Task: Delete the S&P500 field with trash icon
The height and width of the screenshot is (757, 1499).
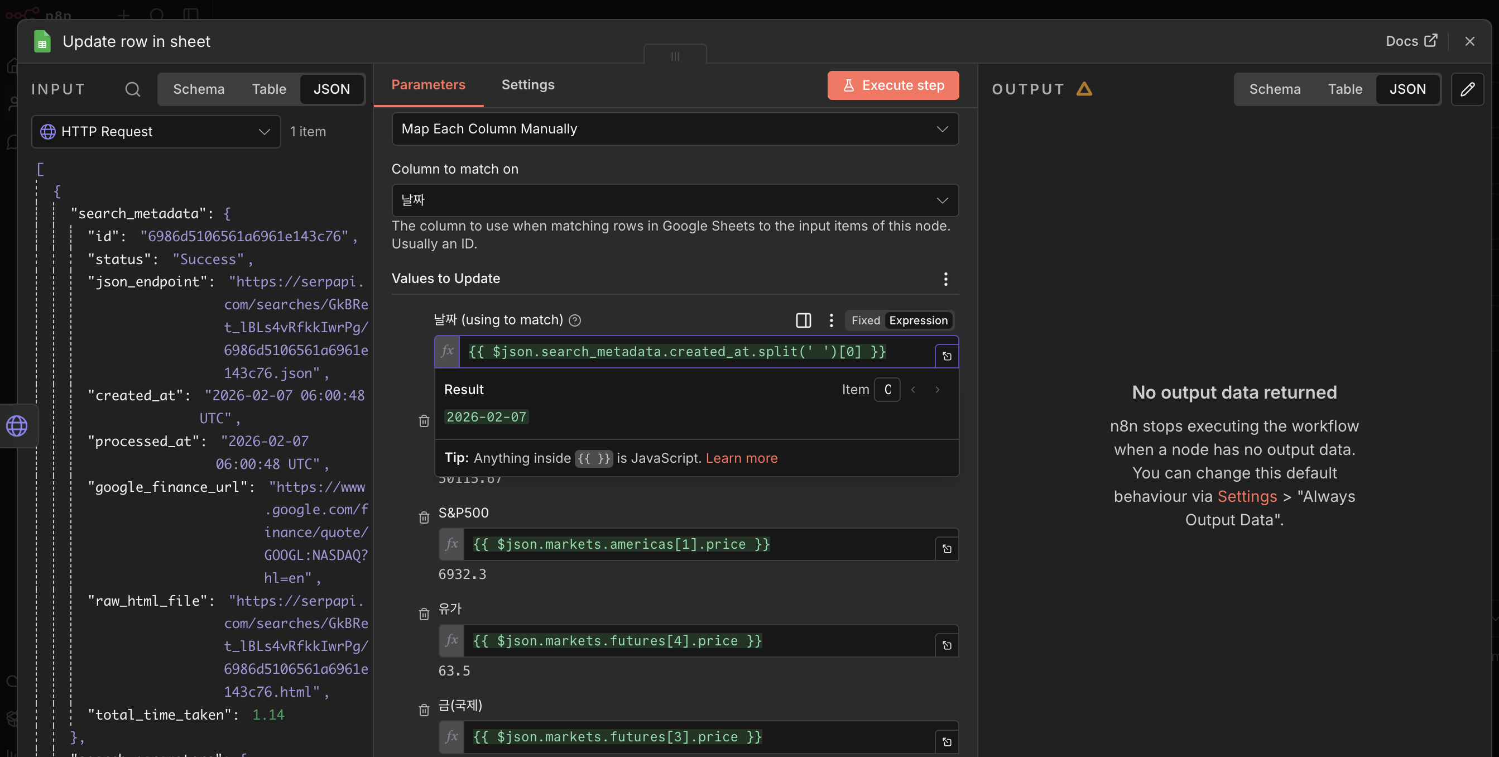Action: (x=424, y=517)
